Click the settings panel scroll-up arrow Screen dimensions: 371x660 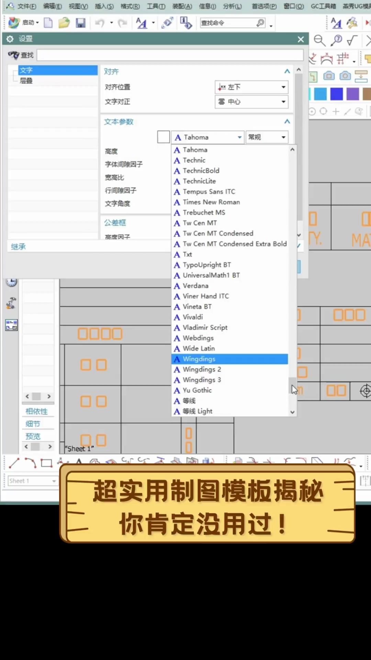[x=299, y=70]
